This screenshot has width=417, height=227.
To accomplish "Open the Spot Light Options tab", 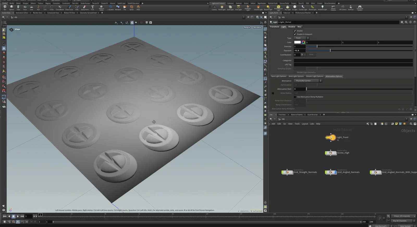I will [279, 76].
